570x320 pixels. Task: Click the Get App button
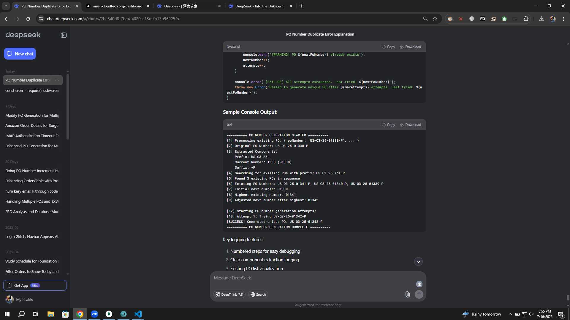(35, 285)
